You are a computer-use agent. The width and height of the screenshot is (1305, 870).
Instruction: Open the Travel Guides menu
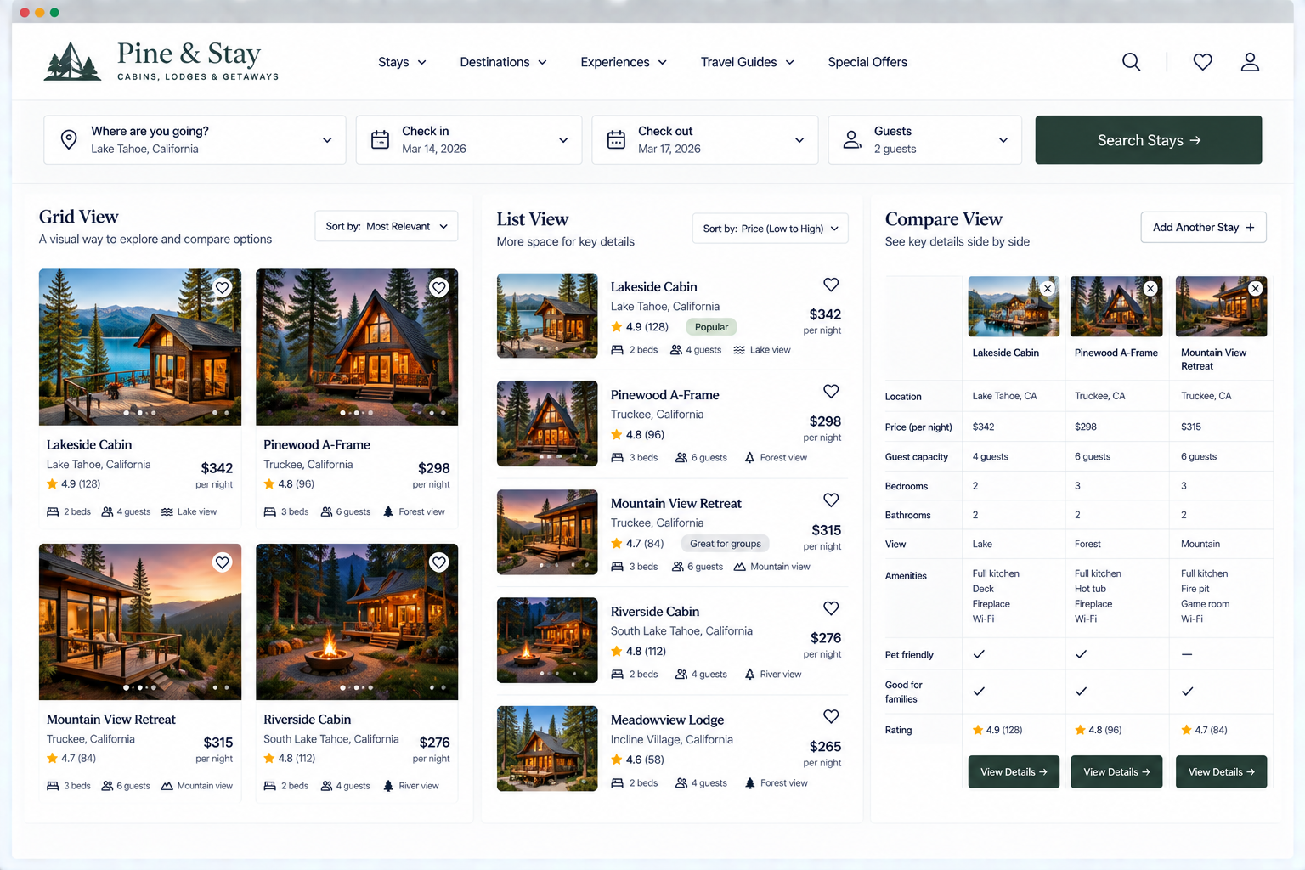point(748,62)
